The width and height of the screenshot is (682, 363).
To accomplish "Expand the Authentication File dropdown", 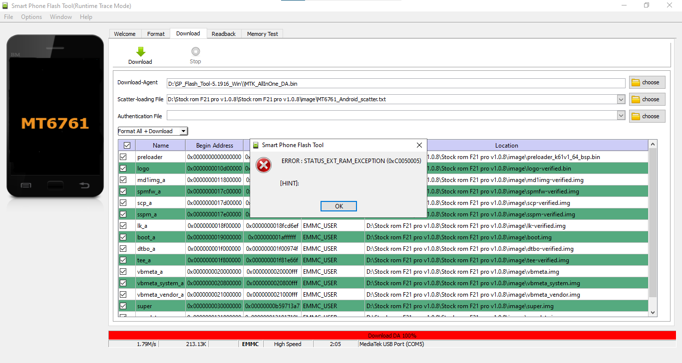I will [x=621, y=116].
